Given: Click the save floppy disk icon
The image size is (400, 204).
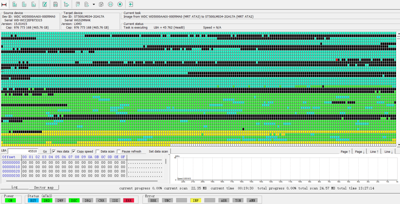Looking at the screenshot, I should click(x=55, y=4).
